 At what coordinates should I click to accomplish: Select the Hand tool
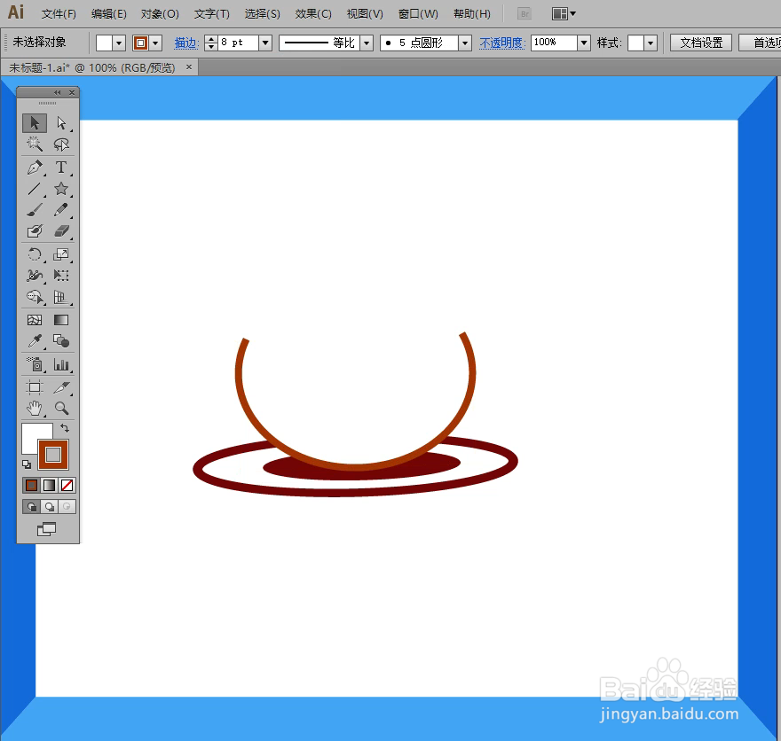[35, 409]
